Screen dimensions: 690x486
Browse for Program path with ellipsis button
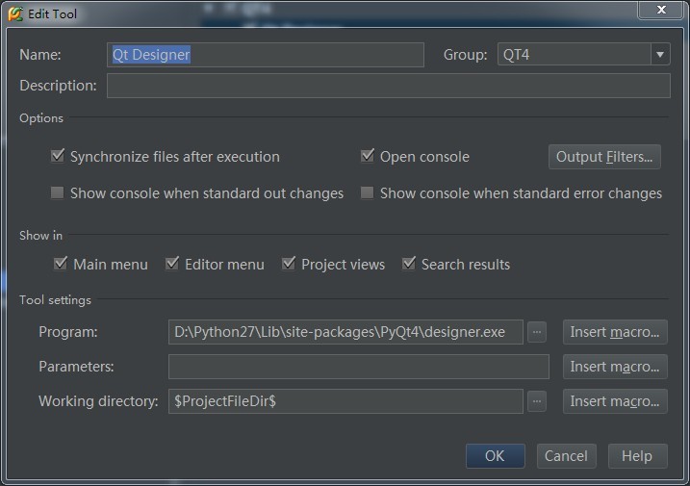(537, 332)
